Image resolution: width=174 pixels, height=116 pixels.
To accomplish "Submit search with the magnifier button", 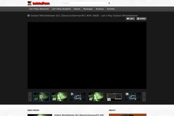I will click(x=109, y=3).
